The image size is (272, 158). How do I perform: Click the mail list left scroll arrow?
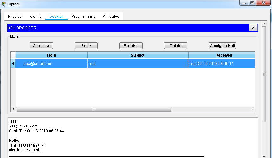13,109
